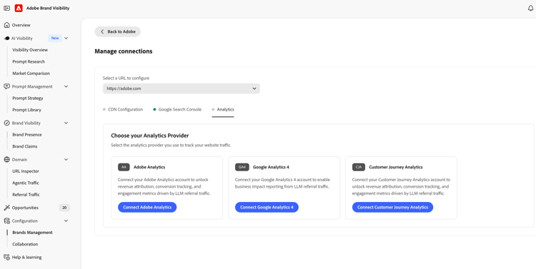The width and height of the screenshot is (536, 269).
Task: Switch to Google Search Console tab
Action: pos(177,110)
